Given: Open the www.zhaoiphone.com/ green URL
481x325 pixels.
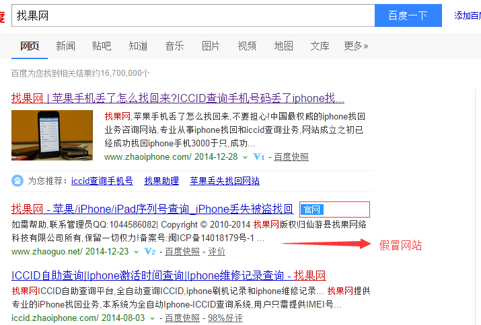Looking at the screenshot, I should [x=148, y=157].
